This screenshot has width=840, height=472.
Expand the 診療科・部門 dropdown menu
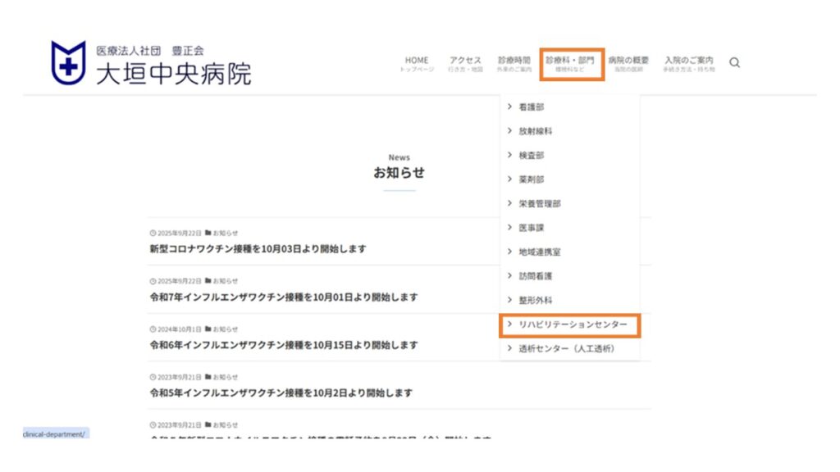(570, 63)
